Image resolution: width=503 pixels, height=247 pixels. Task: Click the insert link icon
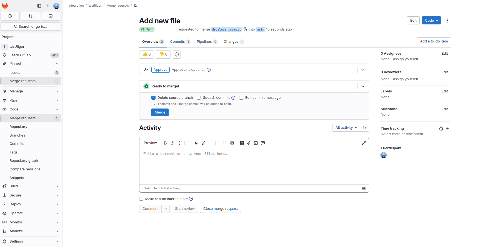(204, 143)
